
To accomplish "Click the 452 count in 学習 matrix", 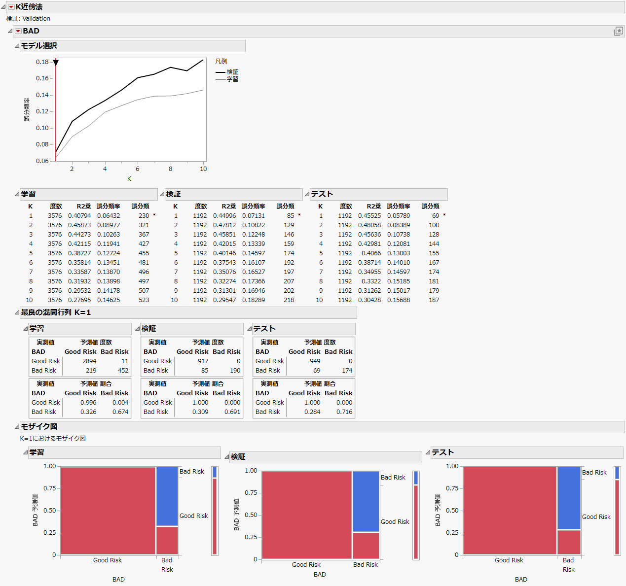I will pyautogui.click(x=123, y=371).
